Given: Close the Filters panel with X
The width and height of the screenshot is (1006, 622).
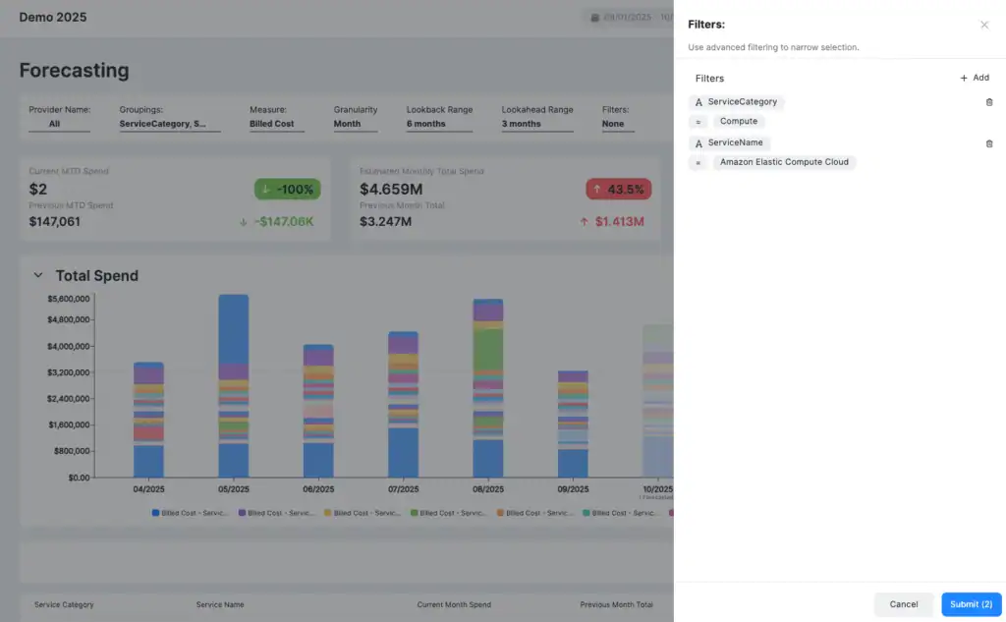Looking at the screenshot, I should coord(984,25).
